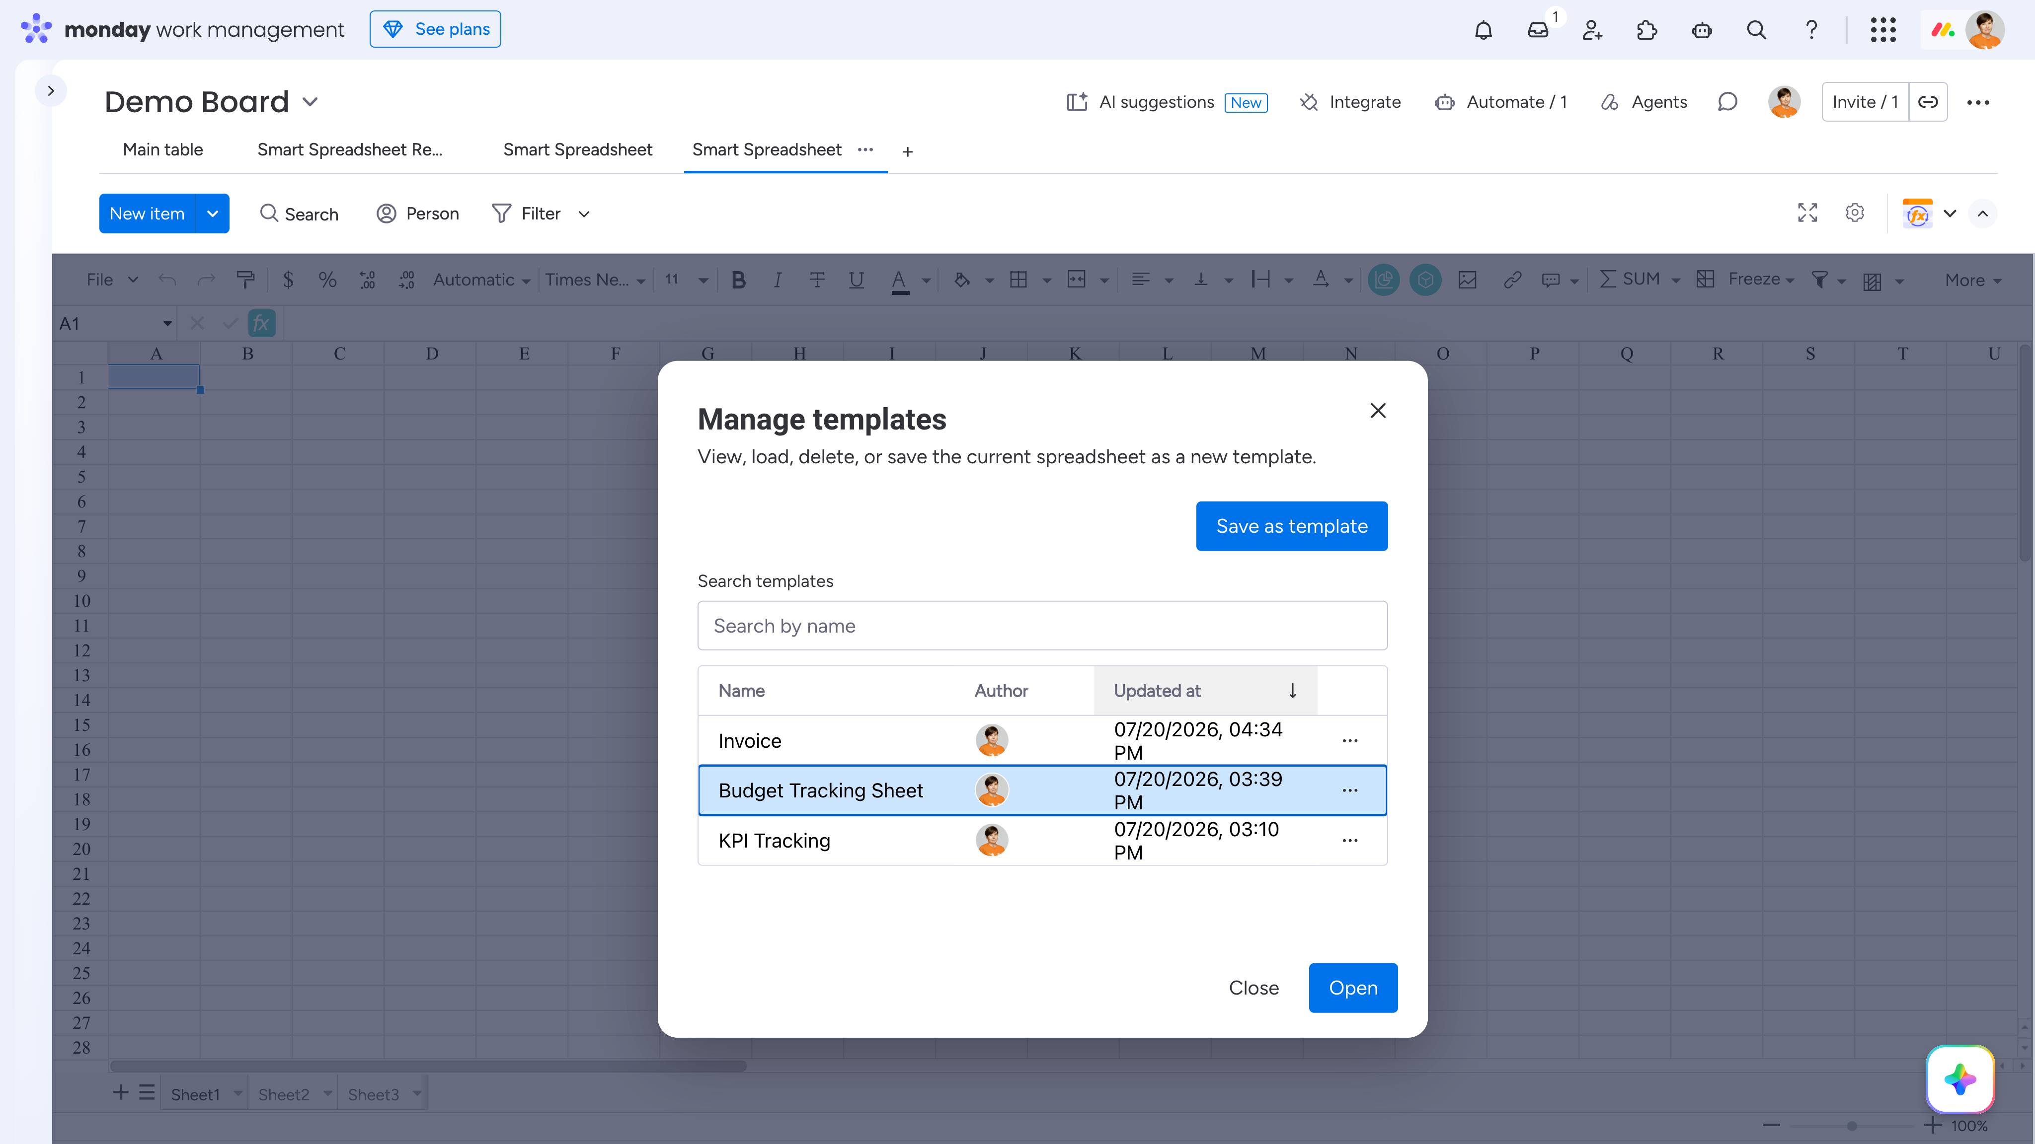2035x1144 pixels.
Task: Open the Automate / 1 panel
Action: [1501, 102]
